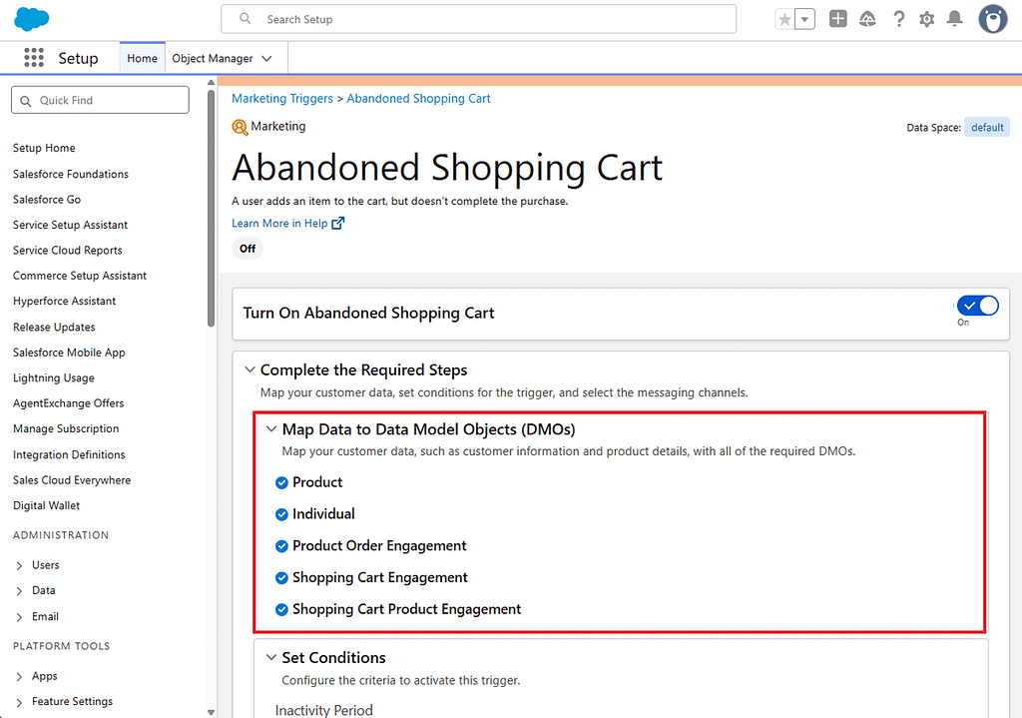Click the Off status badge

[x=248, y=249]
